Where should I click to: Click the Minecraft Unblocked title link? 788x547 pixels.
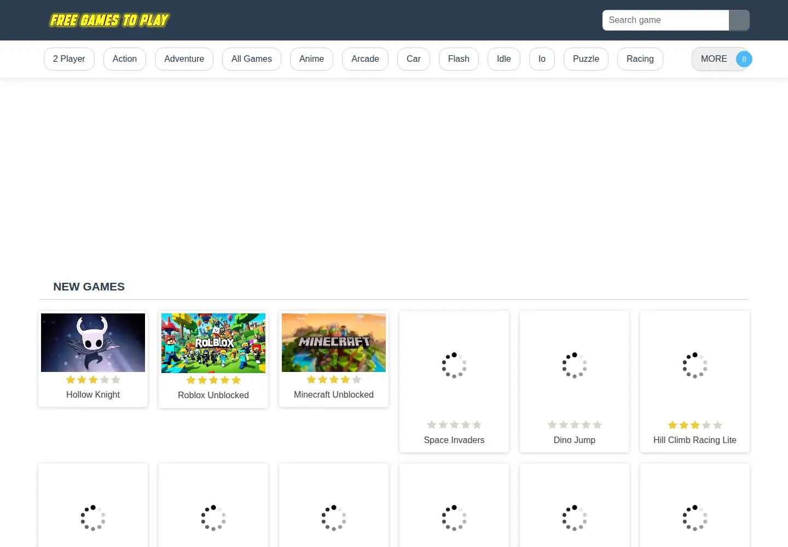[x=334, y=394]
